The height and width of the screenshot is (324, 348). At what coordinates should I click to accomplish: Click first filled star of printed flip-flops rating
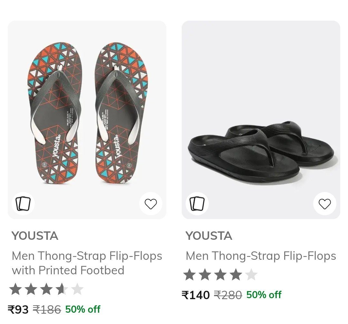15,289
